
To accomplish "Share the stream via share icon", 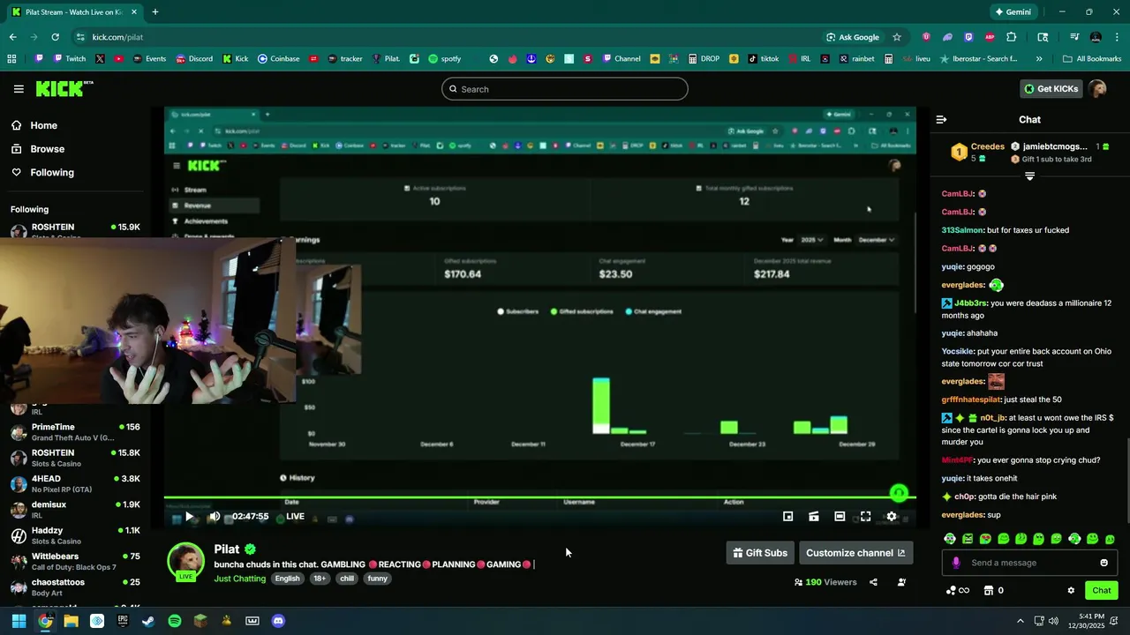I will pos(873,582).
